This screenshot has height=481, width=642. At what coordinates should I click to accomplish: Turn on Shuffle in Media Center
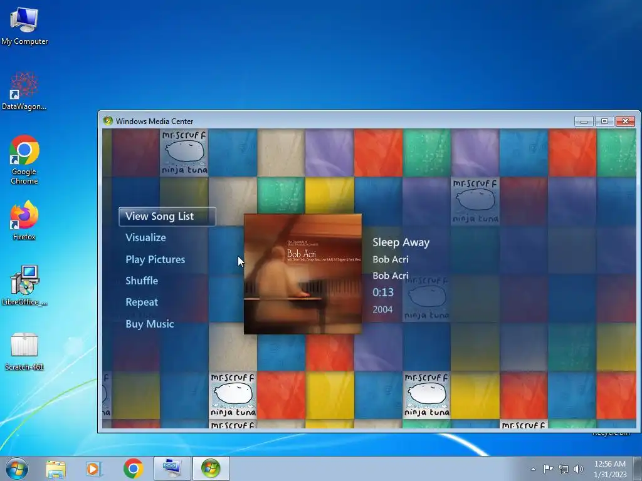(142, 281)
